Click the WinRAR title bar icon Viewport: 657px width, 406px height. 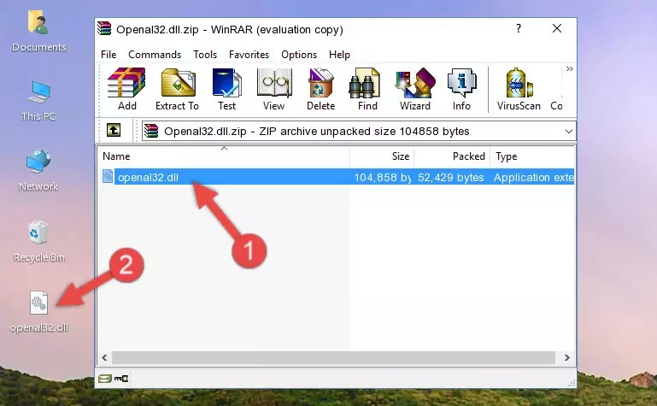pos(104,28)
